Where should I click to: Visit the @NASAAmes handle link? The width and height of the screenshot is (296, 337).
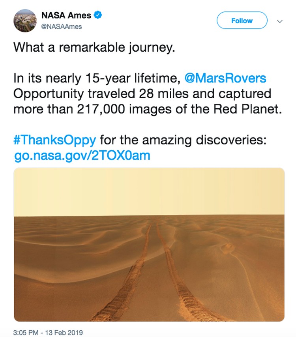[62, 27]
